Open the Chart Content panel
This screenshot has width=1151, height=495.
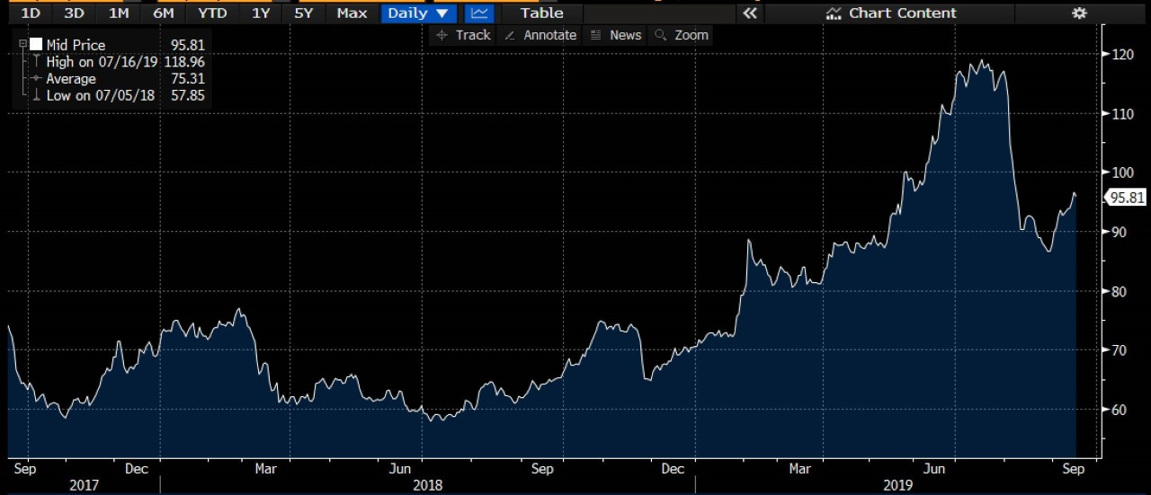click(890, 13)
